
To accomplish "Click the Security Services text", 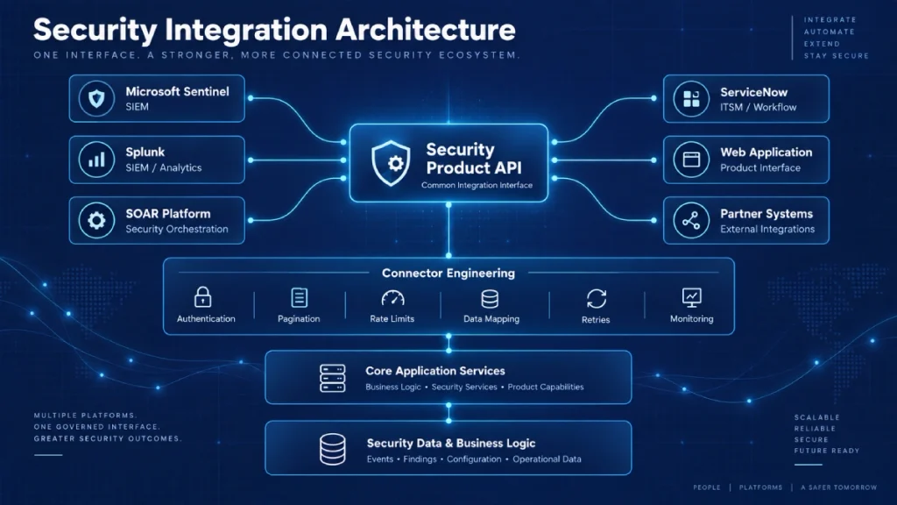I will [464, 387].
